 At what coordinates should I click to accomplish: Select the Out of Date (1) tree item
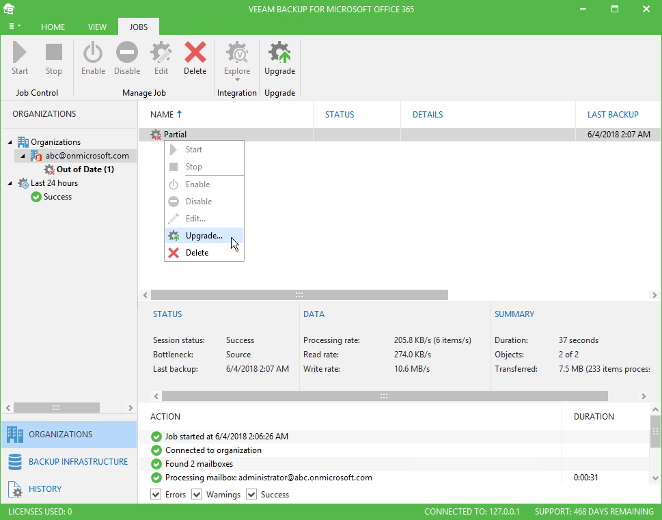[x=85, y=169]
